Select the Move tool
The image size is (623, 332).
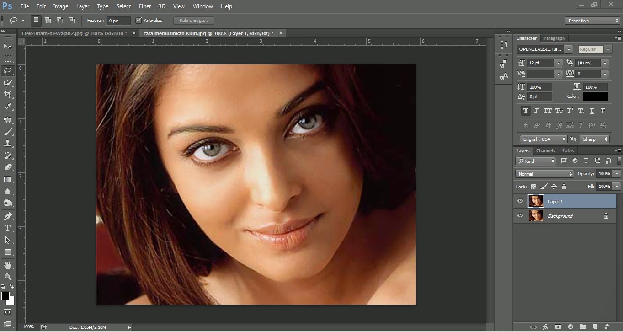(x=8, y=47)
